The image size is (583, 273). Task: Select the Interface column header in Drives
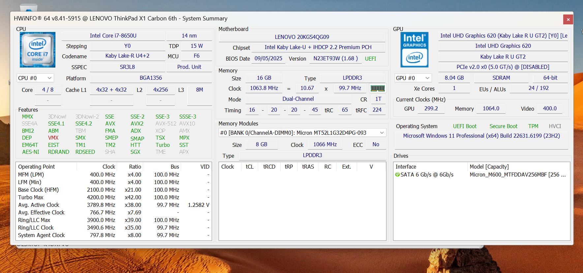pos(430,167)
